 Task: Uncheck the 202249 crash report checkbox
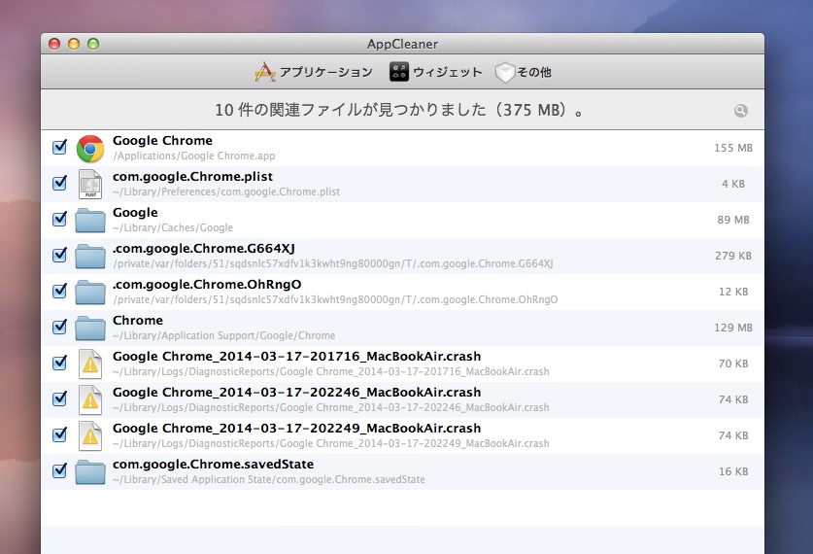tap(59, 434)
